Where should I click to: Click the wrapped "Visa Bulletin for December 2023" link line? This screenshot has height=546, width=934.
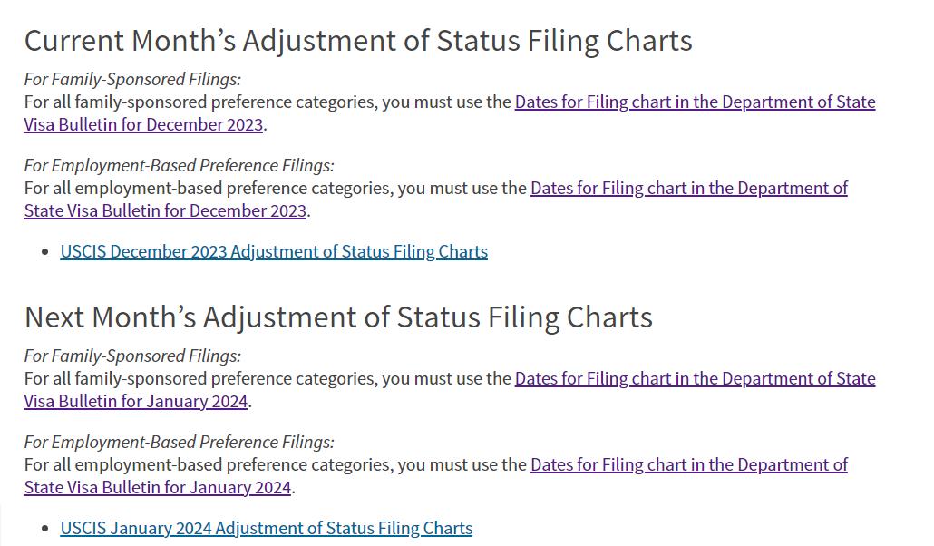pos(143,124)
